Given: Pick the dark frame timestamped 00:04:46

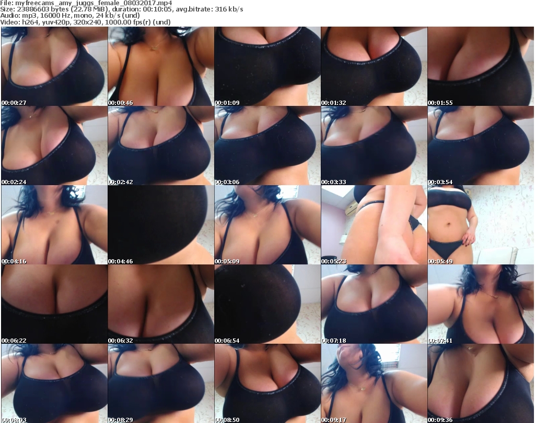Looking at the screenshot, I should [161, 225].
